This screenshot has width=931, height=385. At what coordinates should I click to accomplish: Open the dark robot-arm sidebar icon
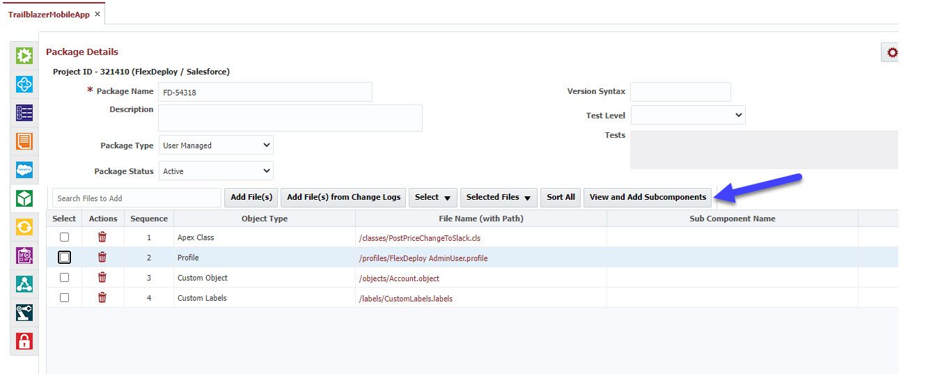coord(24,313)
